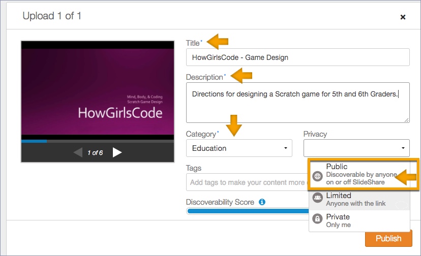Click the HowGirlsCode slide thumbnail

98,90
